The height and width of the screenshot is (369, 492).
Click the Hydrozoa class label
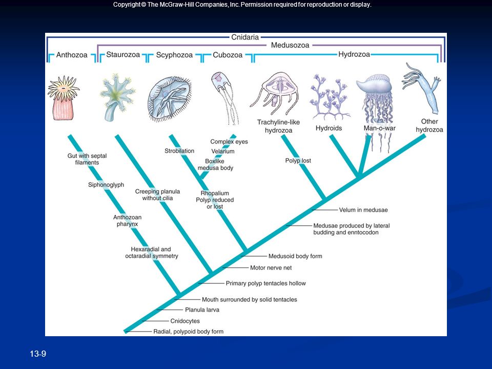coord(354,54)
